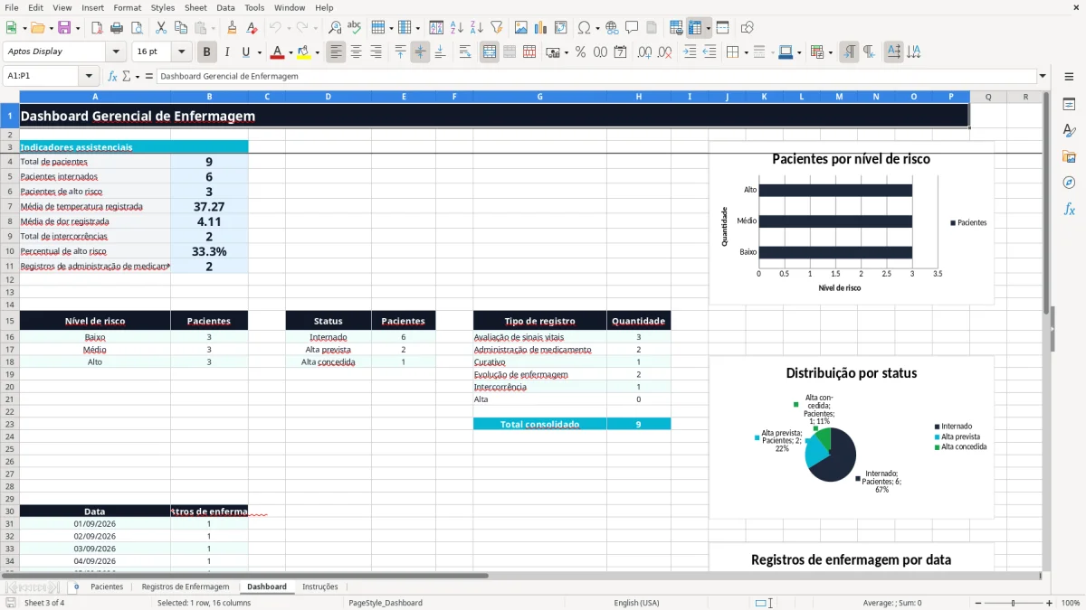This screenshot has height=610, width=1086.
Task: Click the cell 'Total consolidado'
Action: pos(539,424)
